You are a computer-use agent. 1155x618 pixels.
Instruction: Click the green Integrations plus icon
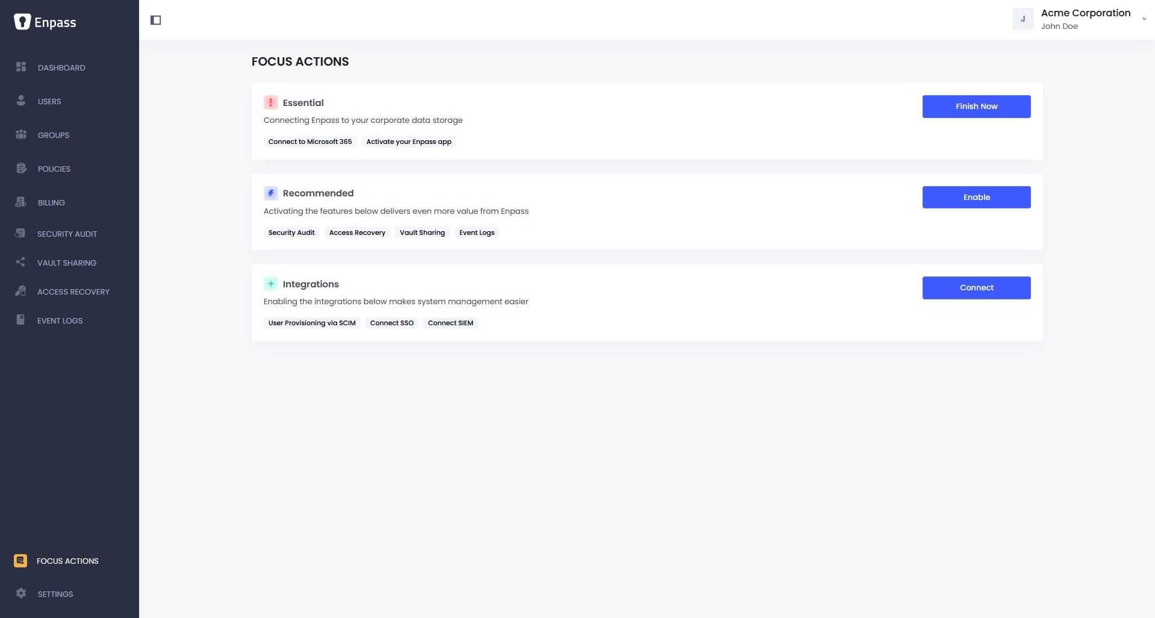click(271, 284)
